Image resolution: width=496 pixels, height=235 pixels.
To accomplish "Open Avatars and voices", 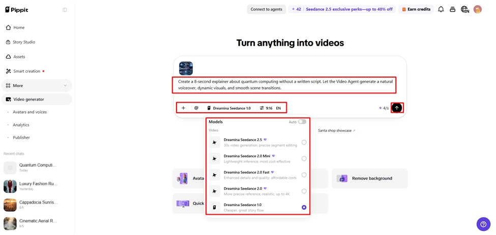I will click(x=30, y=112).
